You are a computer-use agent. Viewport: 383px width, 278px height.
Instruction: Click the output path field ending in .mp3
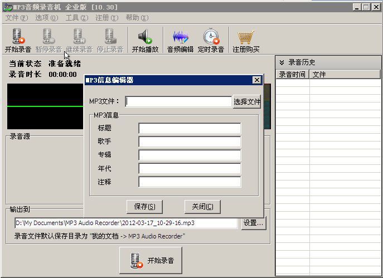[126, 223]
